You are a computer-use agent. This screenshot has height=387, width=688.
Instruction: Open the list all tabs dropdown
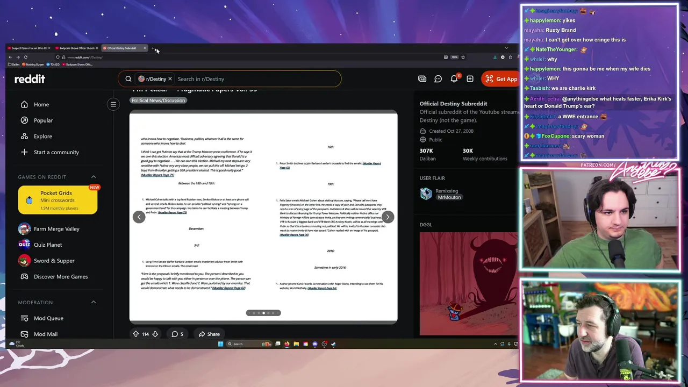coord(506,48)
